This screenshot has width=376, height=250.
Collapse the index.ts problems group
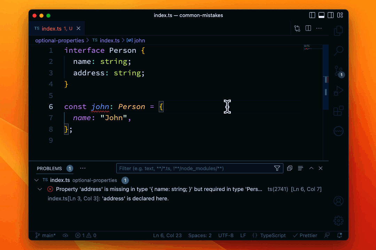tap(36, 180)
